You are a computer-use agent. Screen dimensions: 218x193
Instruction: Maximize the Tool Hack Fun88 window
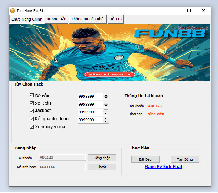(189, 11)
